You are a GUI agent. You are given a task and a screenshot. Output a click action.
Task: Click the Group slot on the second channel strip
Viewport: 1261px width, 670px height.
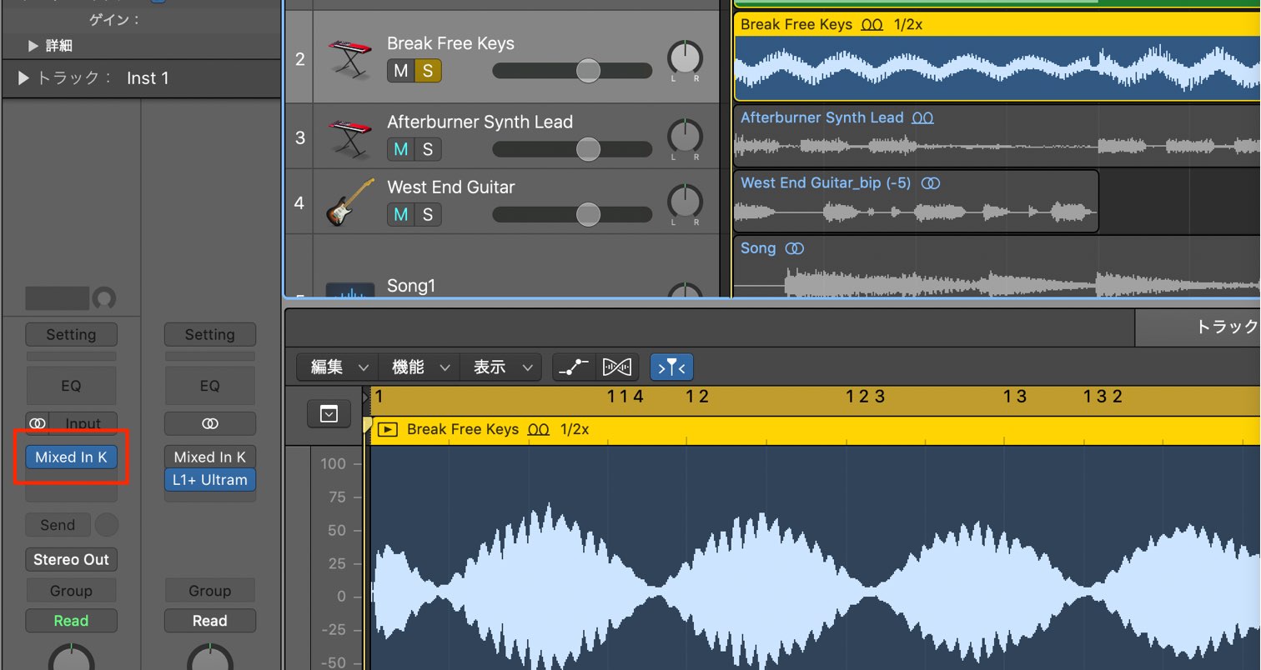pyautogui.click(x=210, y=591)
